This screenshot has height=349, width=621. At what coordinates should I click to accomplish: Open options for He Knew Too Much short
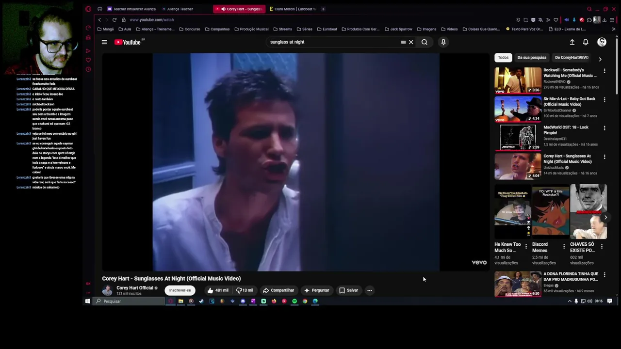526,247
